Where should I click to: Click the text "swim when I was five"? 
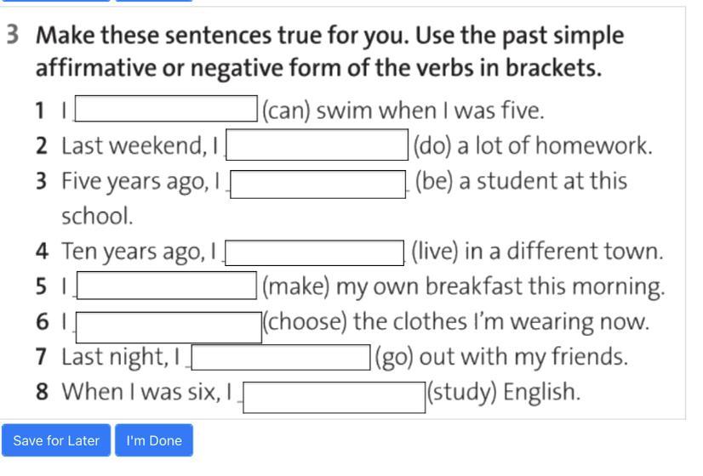[430, 110]
